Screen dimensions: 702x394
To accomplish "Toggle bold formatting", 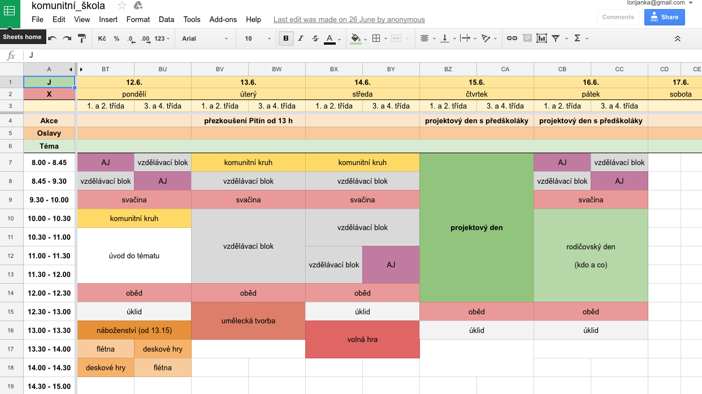I will pos(286,38).
